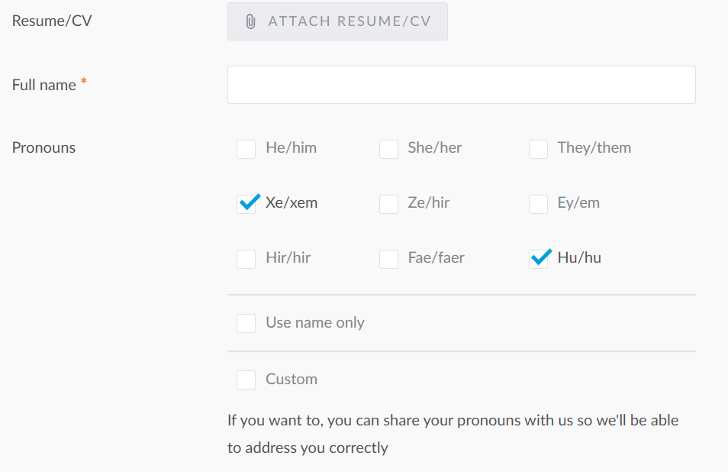Click the Attach Resume/CV button
Image resolution: width=728 pixels, height=472 pixels.
click(337, 21)
